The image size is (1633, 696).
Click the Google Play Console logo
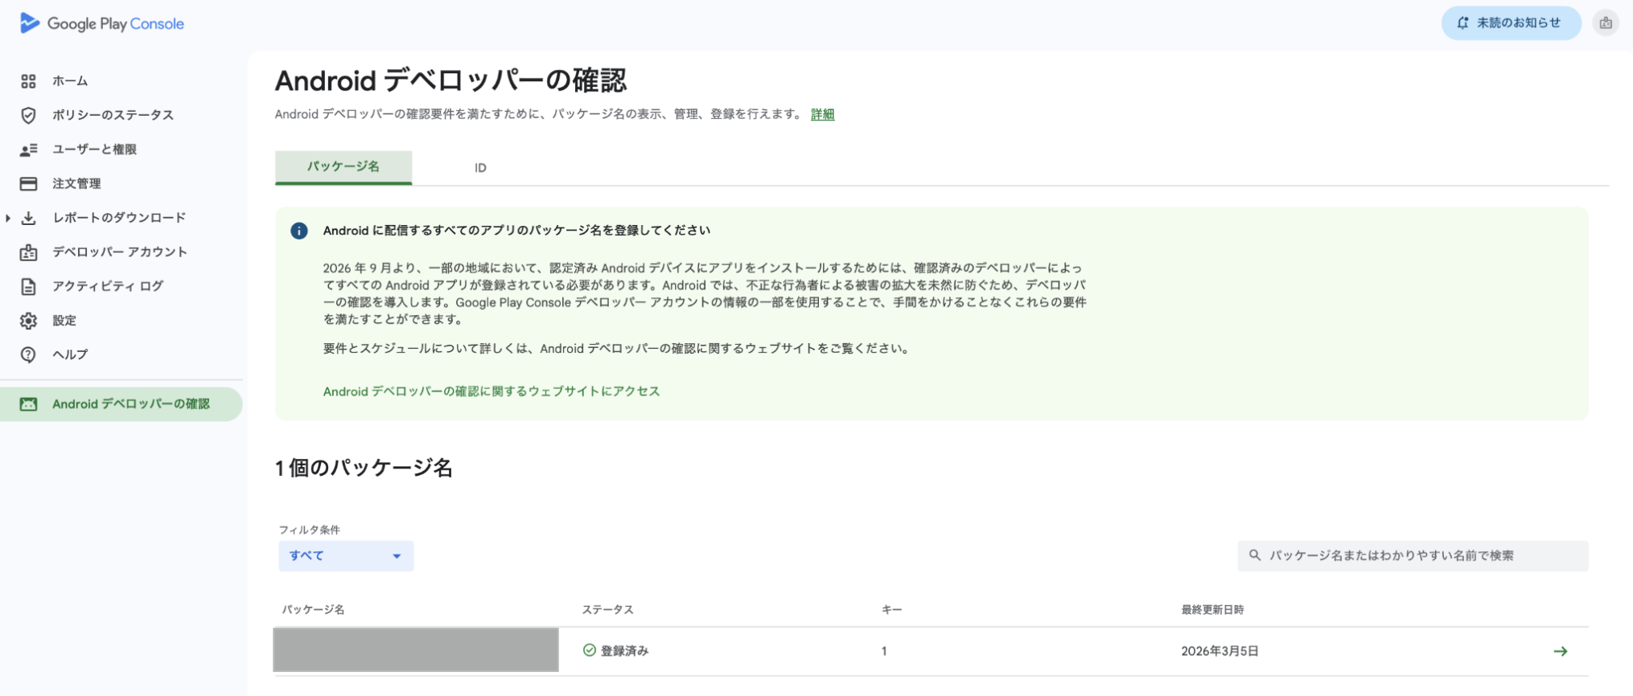coord(102,23)
